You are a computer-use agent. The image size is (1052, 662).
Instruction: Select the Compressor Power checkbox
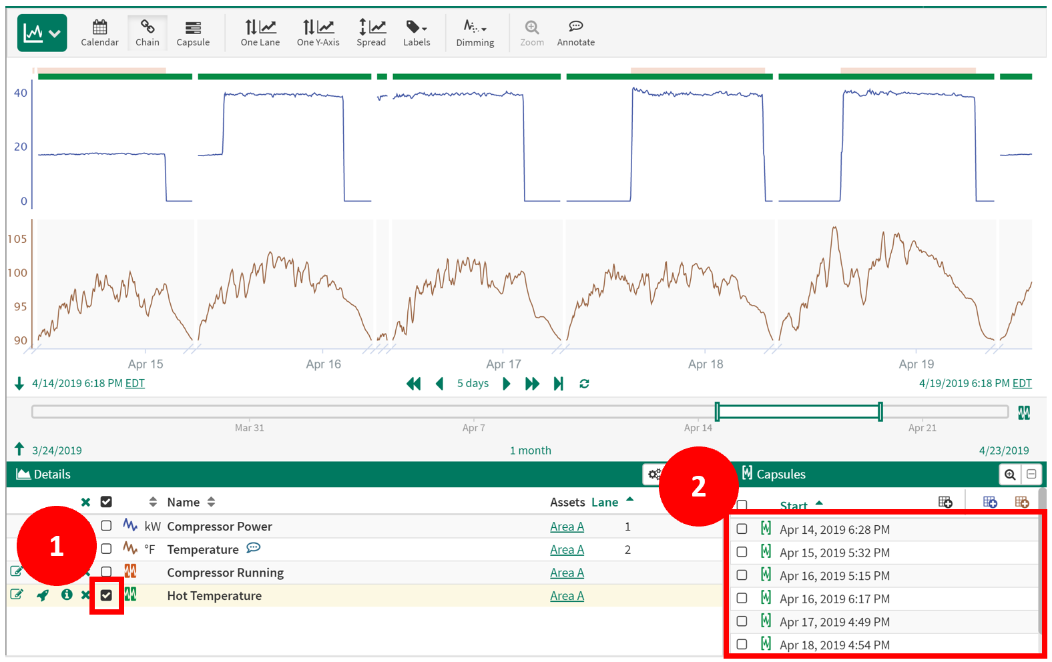pyautogui.click(x=106, y=526)
